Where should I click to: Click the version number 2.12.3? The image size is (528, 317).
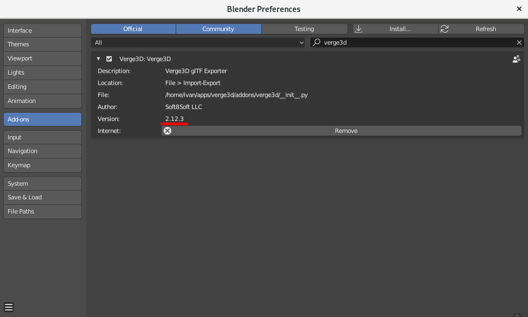coord(175,119)
